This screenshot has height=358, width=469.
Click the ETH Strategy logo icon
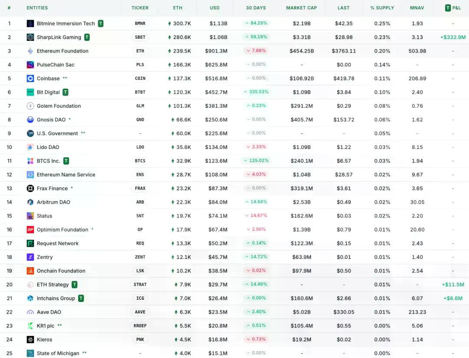pyautogui.click(x=30, y=285)
